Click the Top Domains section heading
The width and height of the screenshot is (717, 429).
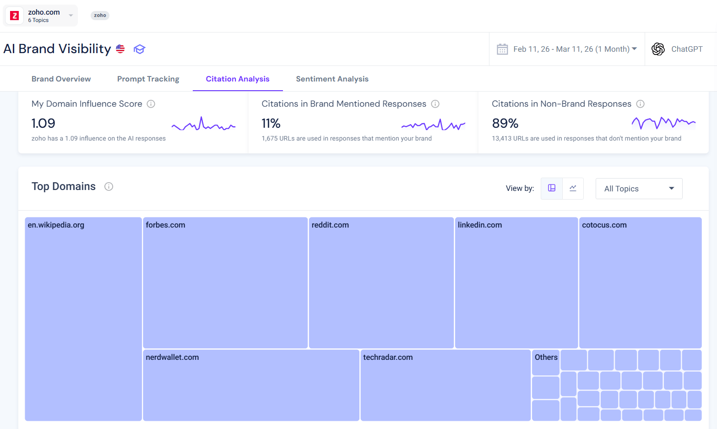pyautogui.click(x=64, y=186)
